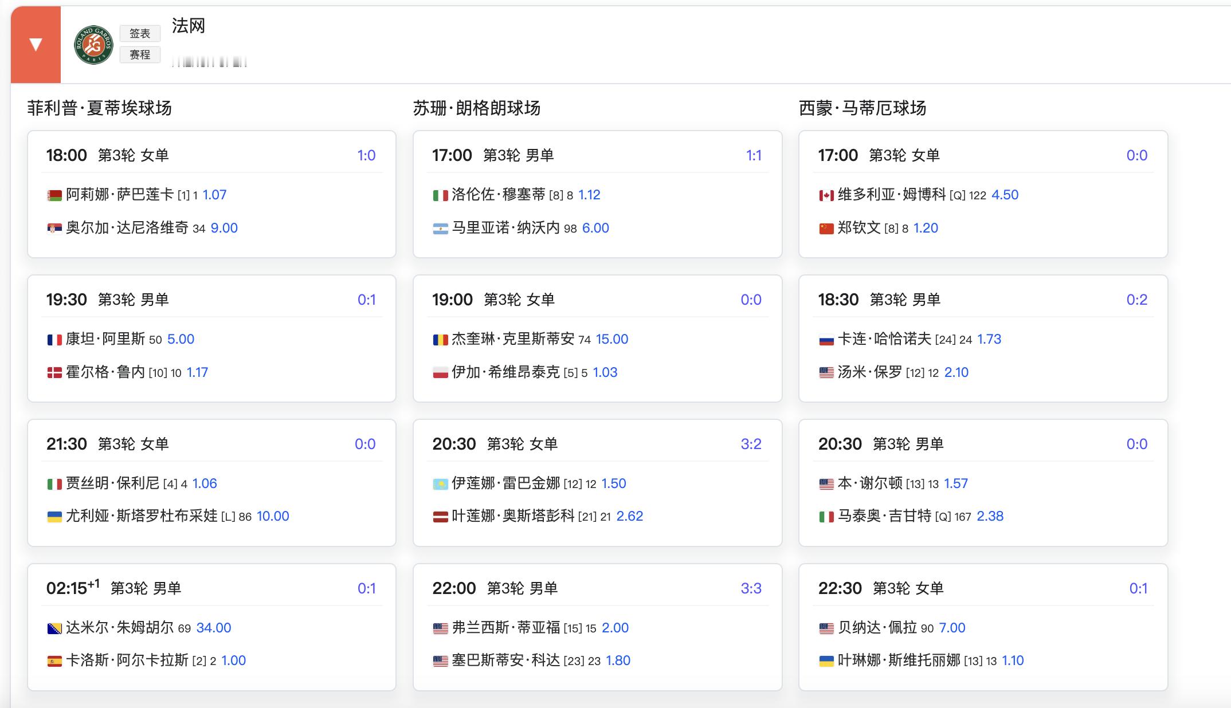
Task: Select odds 7.00 for 佩拉
Action: (x=952, y=628)
